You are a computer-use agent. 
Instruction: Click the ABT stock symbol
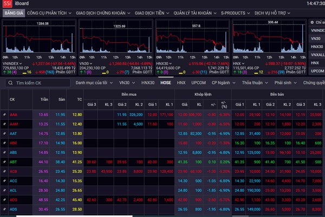coord(14,162)
